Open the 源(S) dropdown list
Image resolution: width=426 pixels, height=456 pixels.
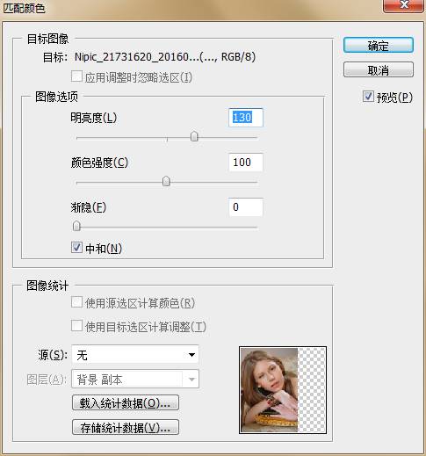[x=135, y=355]
